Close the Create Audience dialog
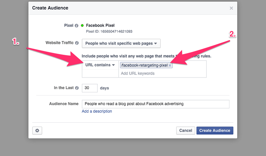 [x=231, y=8]
